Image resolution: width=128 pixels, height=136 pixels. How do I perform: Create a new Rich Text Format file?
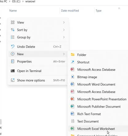click(x=98, y=114)
